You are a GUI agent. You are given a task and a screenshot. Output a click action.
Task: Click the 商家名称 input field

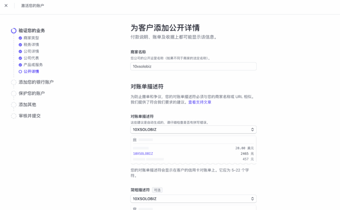[x=193, y=66]
